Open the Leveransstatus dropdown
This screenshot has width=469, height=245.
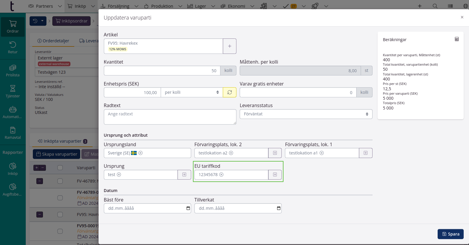click(306, 114)
